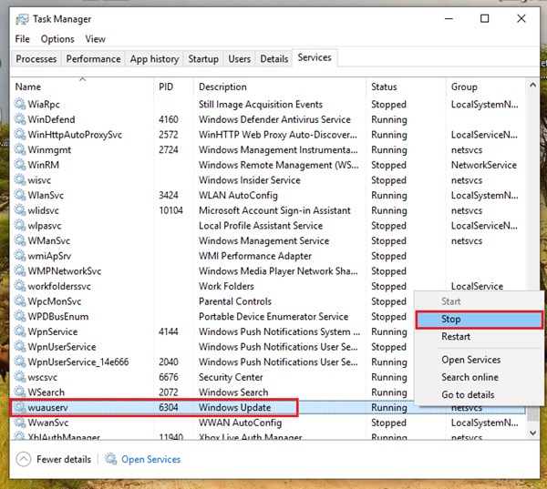
Task: Click the Parental Controls description
Action: point(235,301)
